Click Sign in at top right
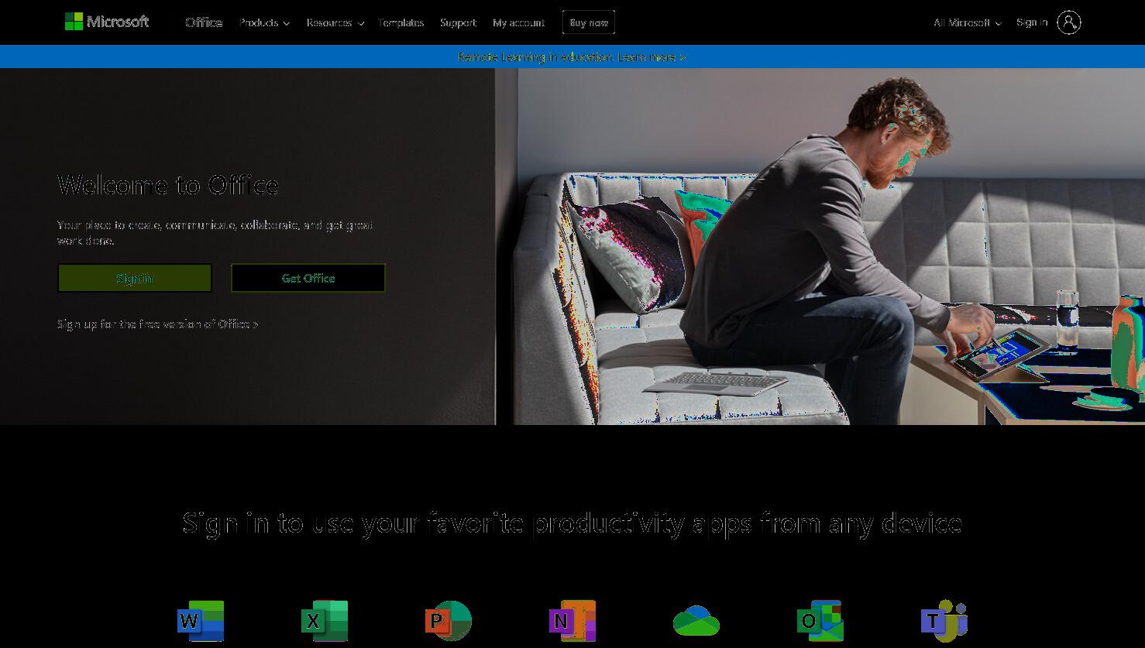Image resolution: width=1145 pixels, height=648 pixels. [1032, 22]
